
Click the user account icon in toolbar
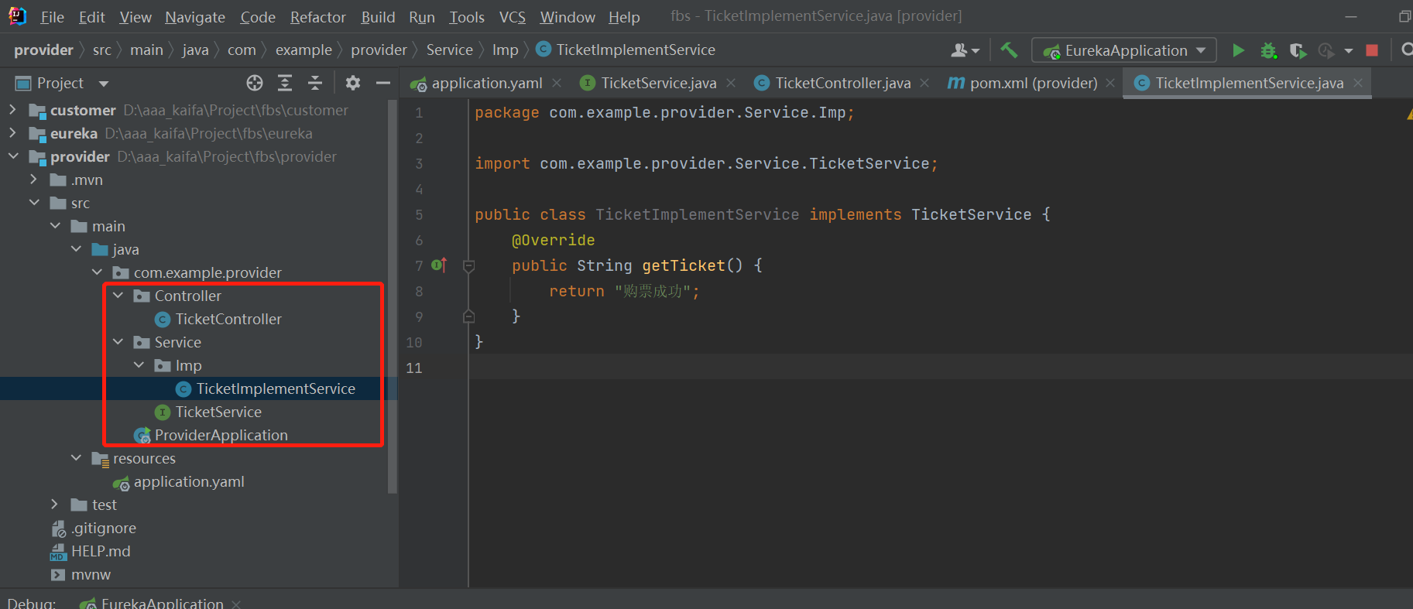(x=965, y=50)
